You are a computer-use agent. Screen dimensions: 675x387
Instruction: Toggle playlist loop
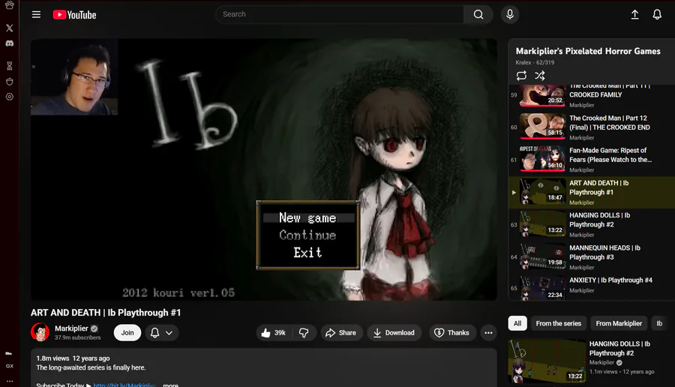click(x=521, y=76)
